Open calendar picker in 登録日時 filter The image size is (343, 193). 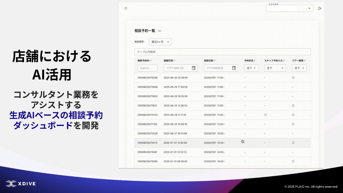(x=194, y=68)
